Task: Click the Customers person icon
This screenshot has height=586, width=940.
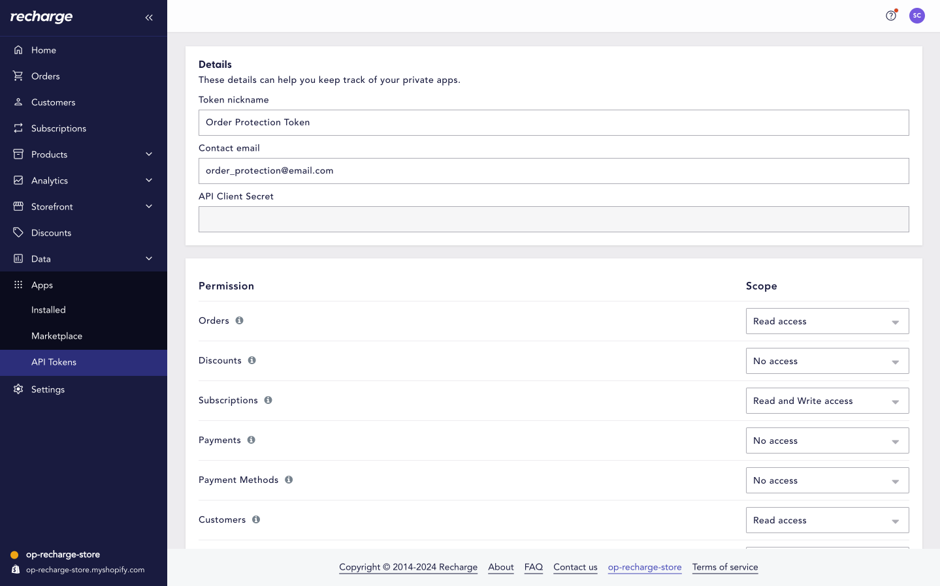Action: click(x=18, y=102)
